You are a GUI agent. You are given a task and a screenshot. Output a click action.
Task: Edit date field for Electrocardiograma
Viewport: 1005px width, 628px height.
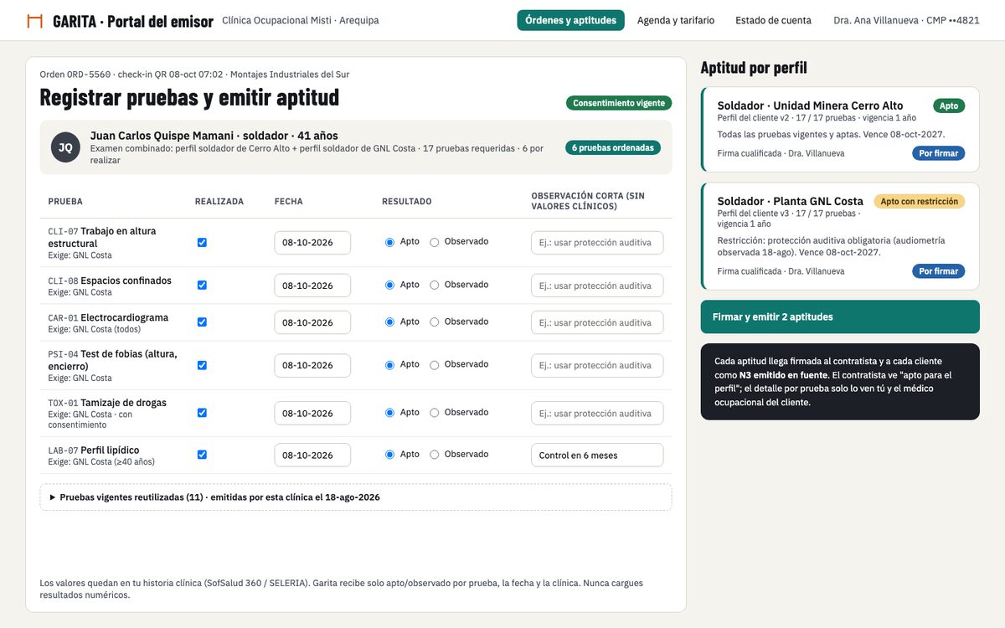(x=312, y=322)
